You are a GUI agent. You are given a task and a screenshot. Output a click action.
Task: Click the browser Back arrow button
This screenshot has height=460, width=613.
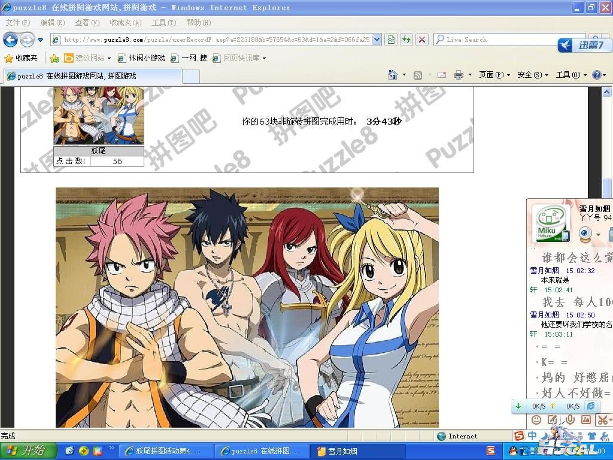pyautogui.click(x=10, y=40)
